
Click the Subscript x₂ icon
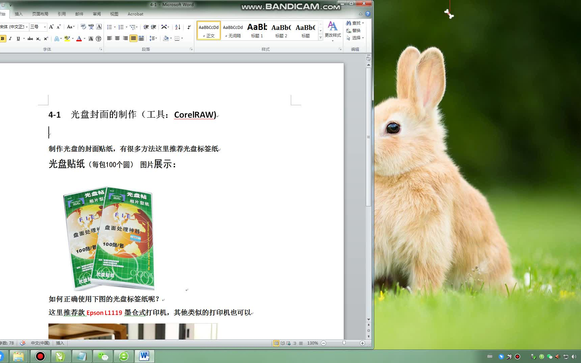[x=38, y=39]
